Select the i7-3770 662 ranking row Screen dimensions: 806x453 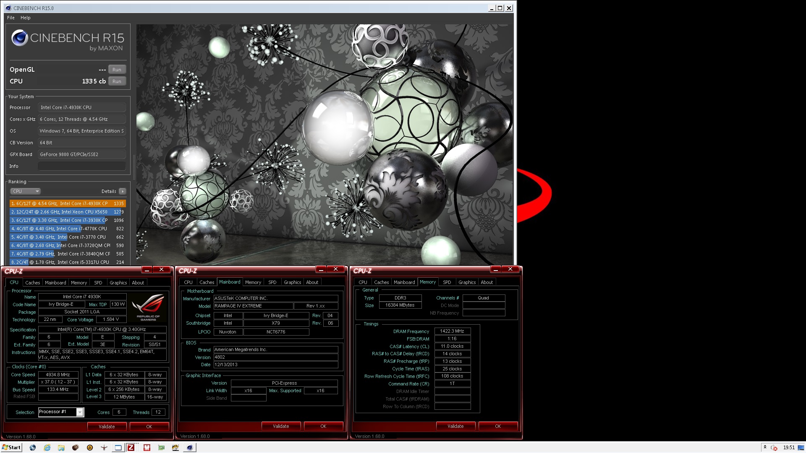point(68,237)
